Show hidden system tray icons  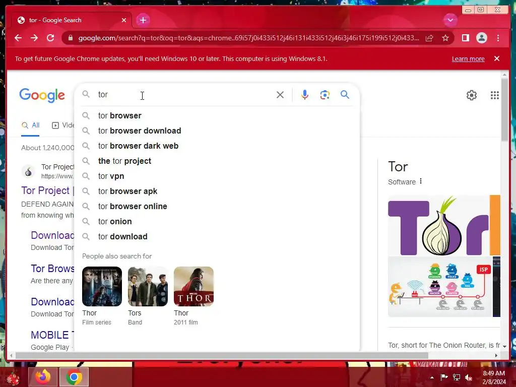pyautogui.click(x=432, y=377)
